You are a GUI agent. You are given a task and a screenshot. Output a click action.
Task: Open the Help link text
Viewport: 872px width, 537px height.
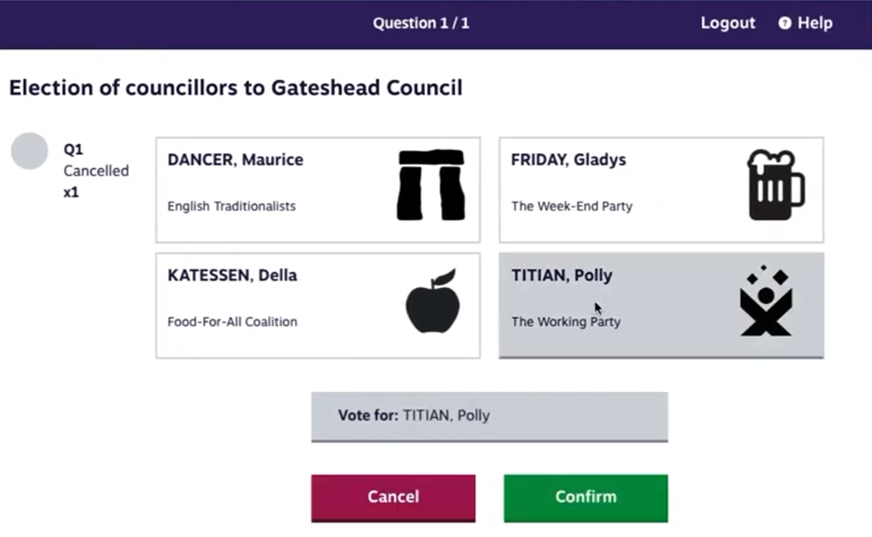click(815, 23)
